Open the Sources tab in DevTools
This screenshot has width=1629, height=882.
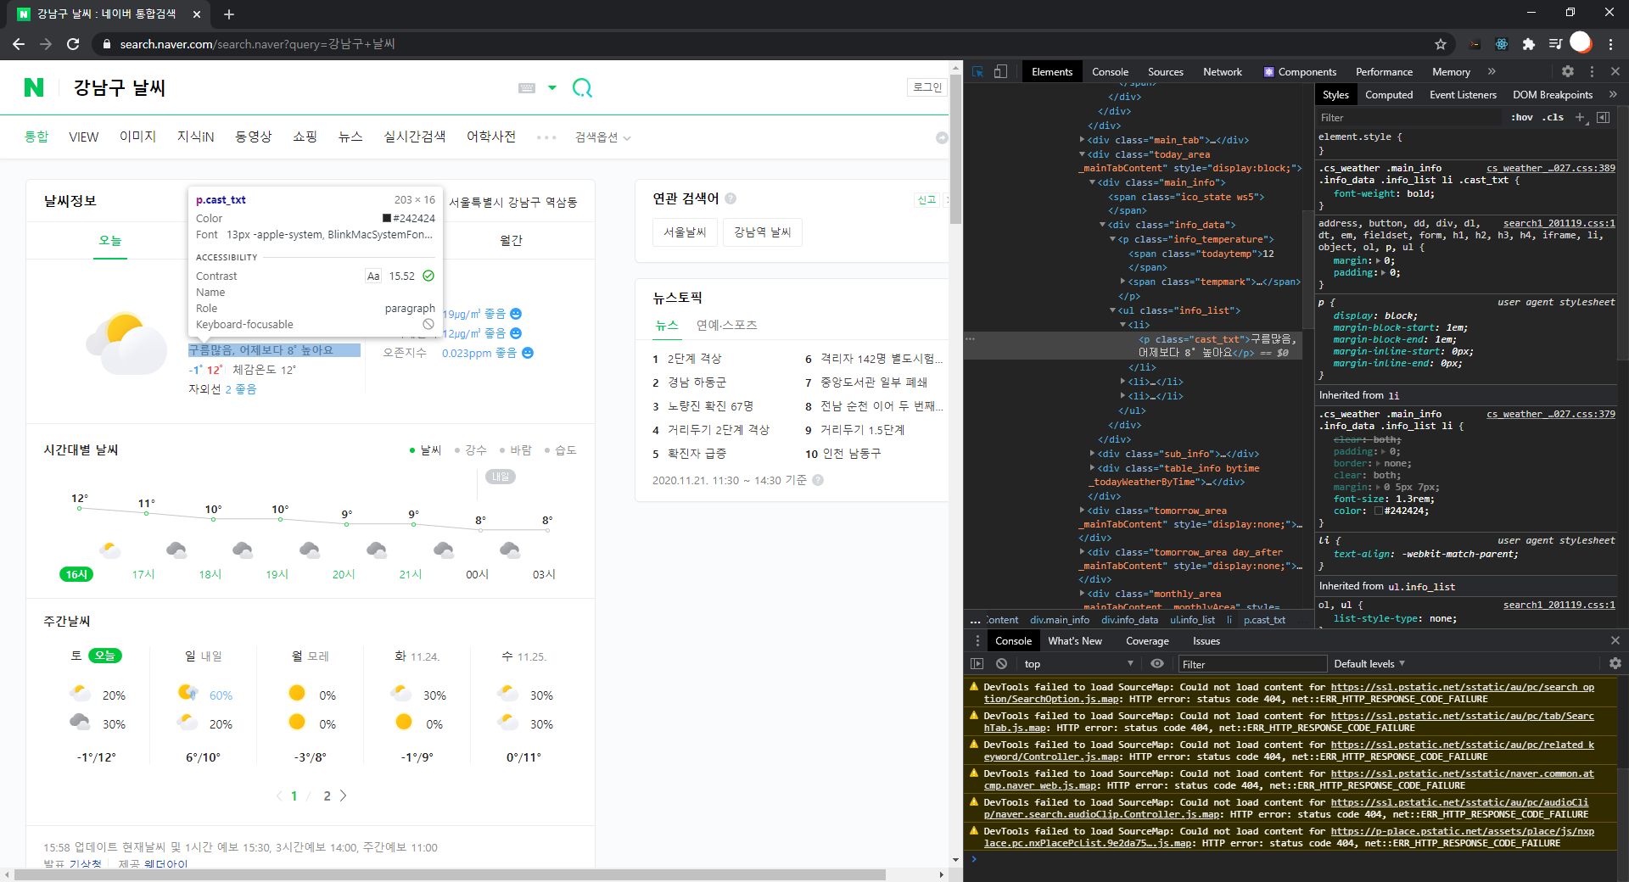pos(1165,72)
